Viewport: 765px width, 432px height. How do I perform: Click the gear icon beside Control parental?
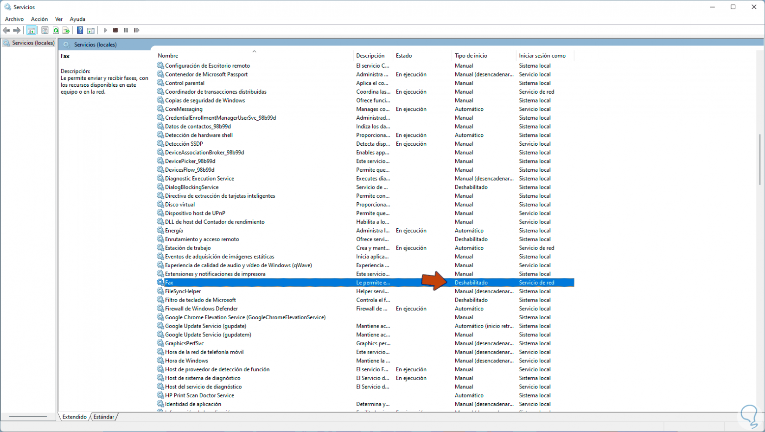160,83
